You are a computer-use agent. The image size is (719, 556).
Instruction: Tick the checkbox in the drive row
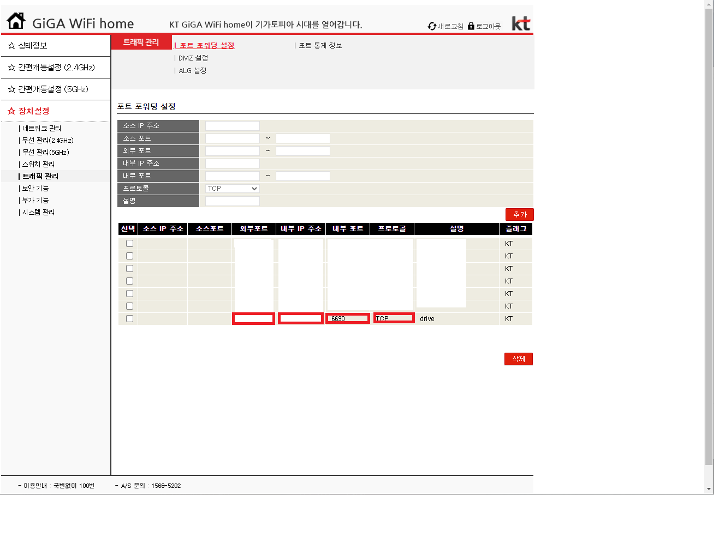click(129, 319)
